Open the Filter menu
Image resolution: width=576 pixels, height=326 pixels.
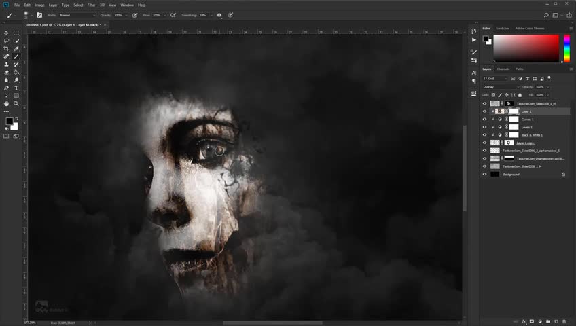[x=91, y=5]
